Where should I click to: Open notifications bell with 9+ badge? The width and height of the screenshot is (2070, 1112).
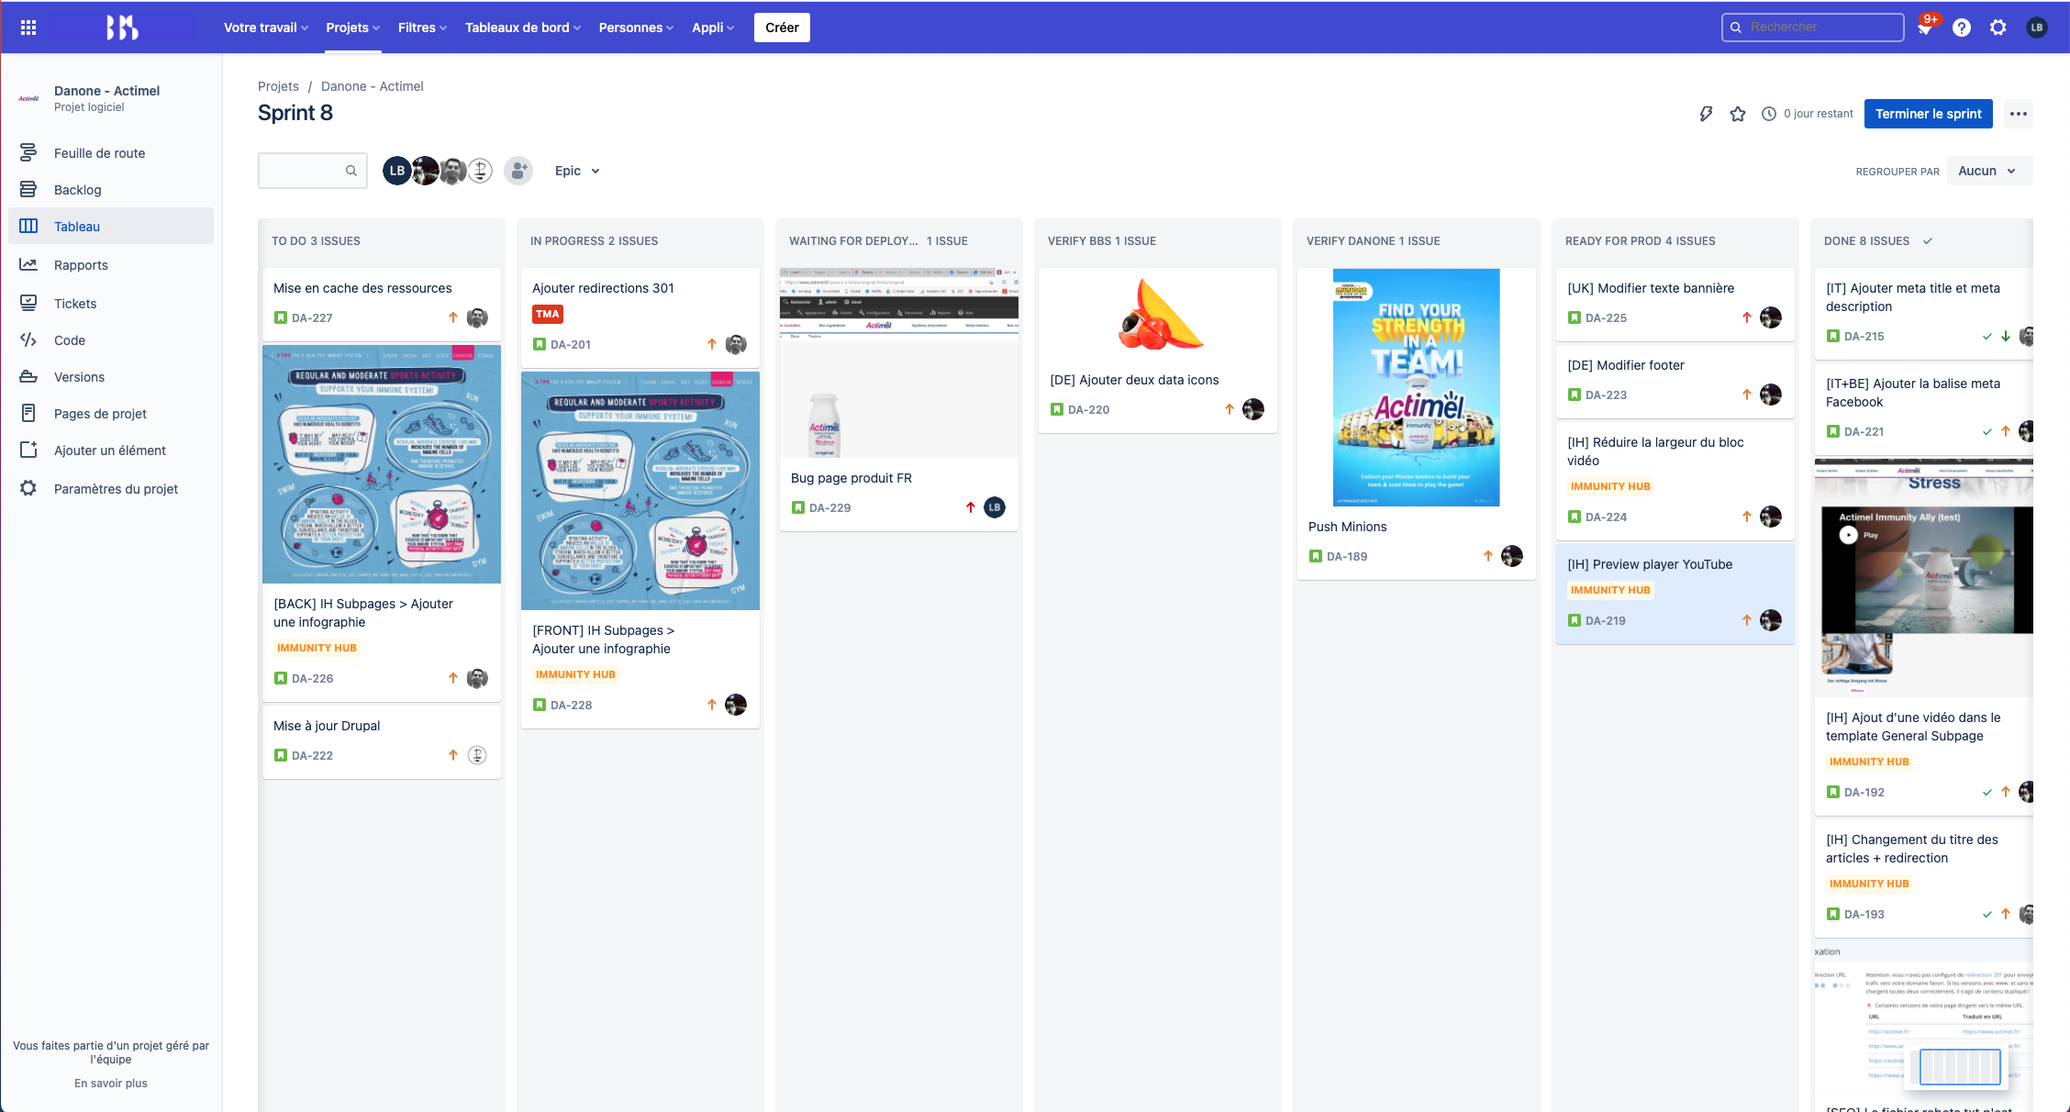pyautogui.click(x=1925, y=28)
